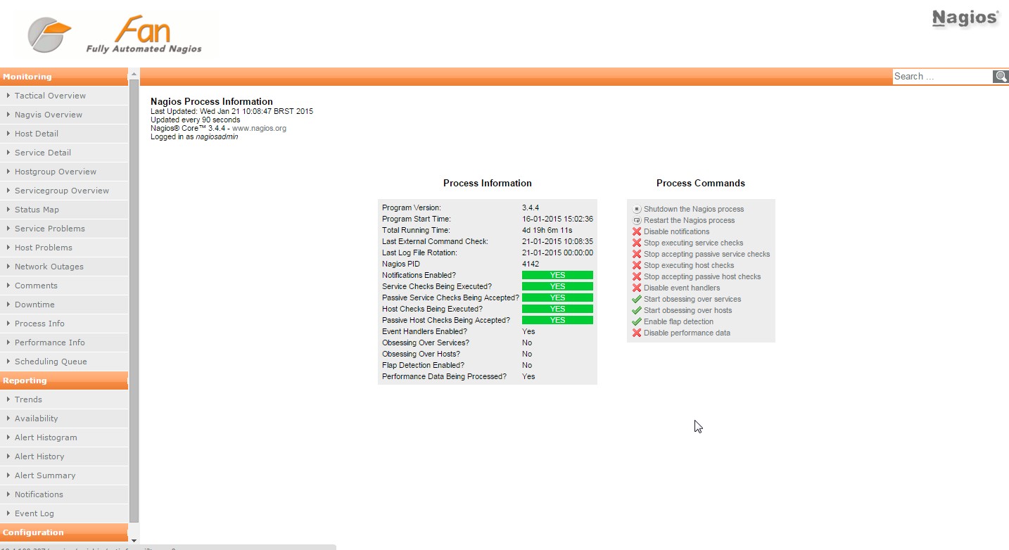
Task: Click the restart icon beside Restart the Nagios process
Action: click(637, 220)
